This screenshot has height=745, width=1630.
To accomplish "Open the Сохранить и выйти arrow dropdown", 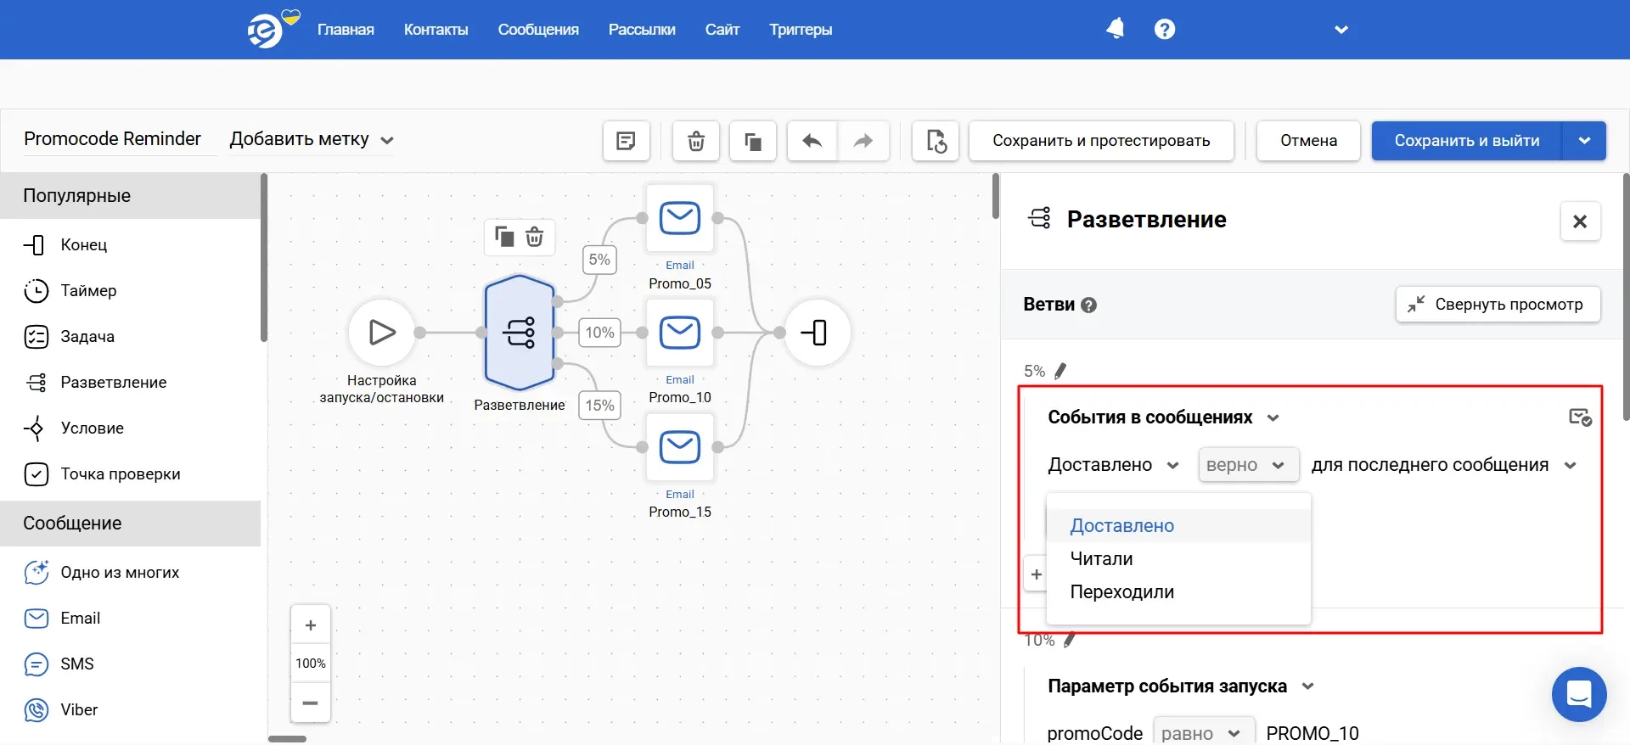I will coord(1584,141).
